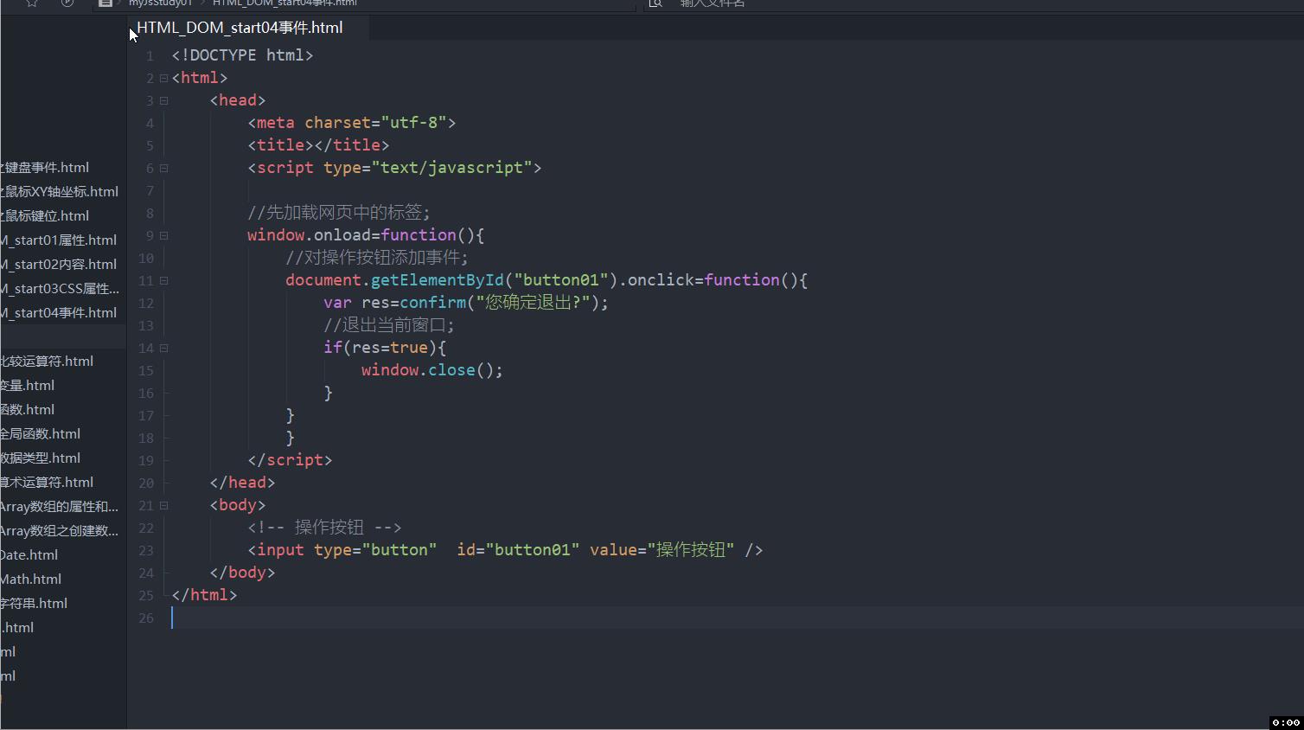1304x730 pixels.
Task: Click window.close(); on line 15
Action: coord(432,370)
